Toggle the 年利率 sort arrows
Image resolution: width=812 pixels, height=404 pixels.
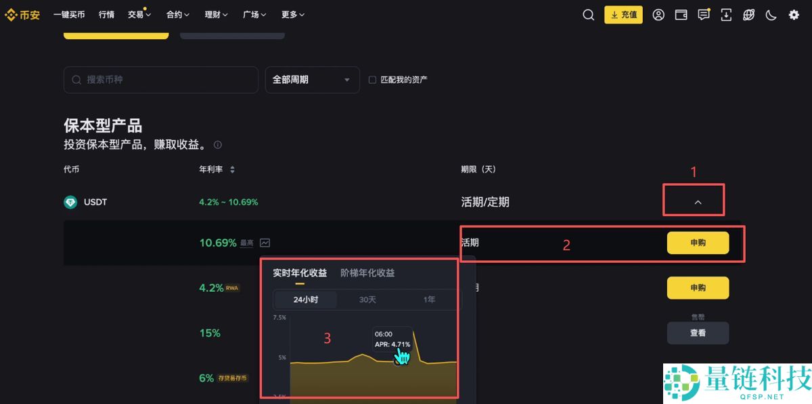click(x=232, y=170)
